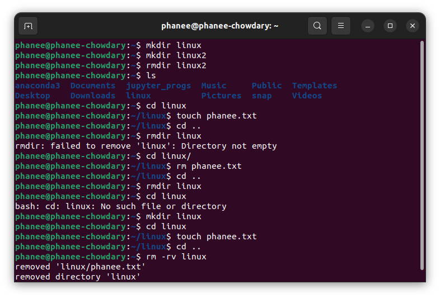This screenshot has height=298, width=440.
Task: Click the Pictures directory name
Action: click(221, 96)
